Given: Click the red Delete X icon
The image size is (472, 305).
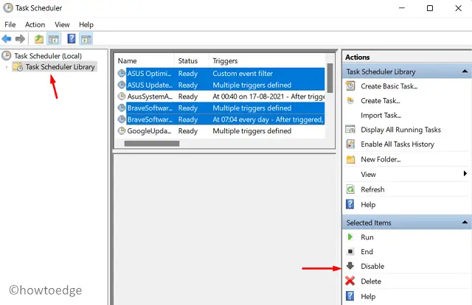Looking at the screenshot, I should [x=351, y=281].
